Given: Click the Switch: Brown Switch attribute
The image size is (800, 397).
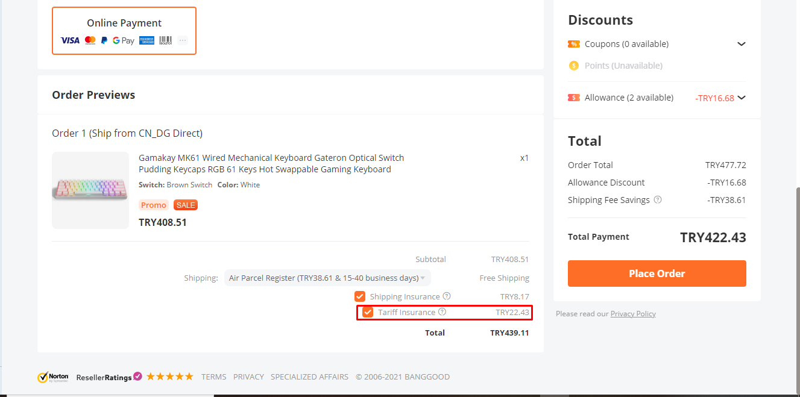Looking at the screenshot, I should coord(175,185).
